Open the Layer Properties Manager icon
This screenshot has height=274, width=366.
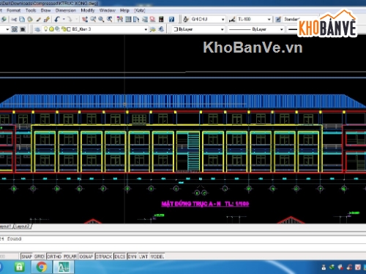pyautogui.click(x=37, y=29)
